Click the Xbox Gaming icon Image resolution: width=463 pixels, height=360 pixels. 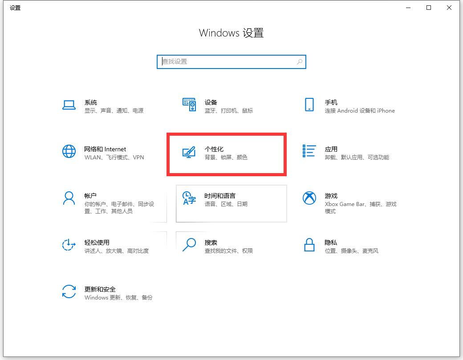pyautogui.click(x=309, y=198)
